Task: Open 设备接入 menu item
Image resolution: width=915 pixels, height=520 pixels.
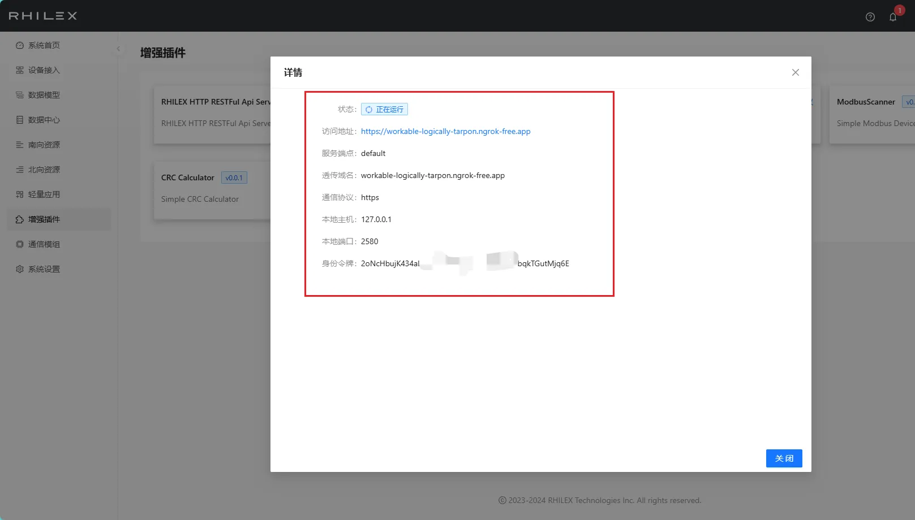Action: point(59,70)
